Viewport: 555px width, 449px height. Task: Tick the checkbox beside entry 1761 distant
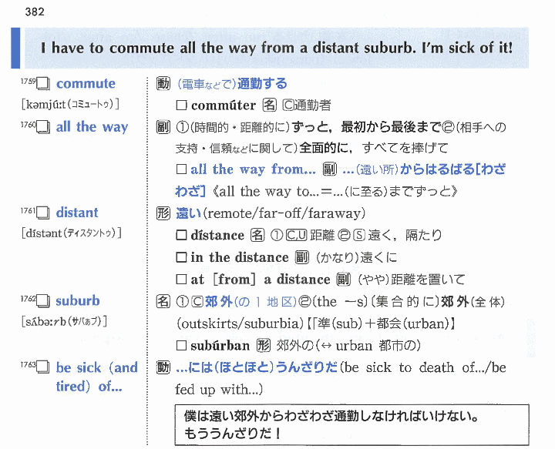43,213
